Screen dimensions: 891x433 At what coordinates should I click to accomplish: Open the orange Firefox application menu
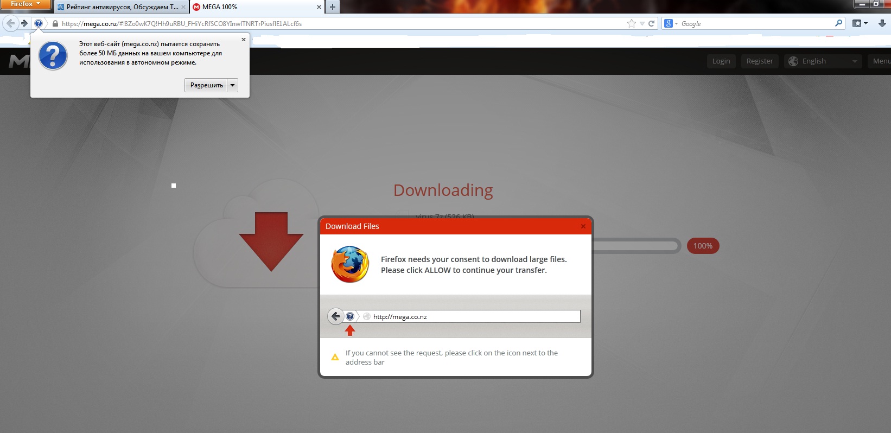[x=26, y=4]
